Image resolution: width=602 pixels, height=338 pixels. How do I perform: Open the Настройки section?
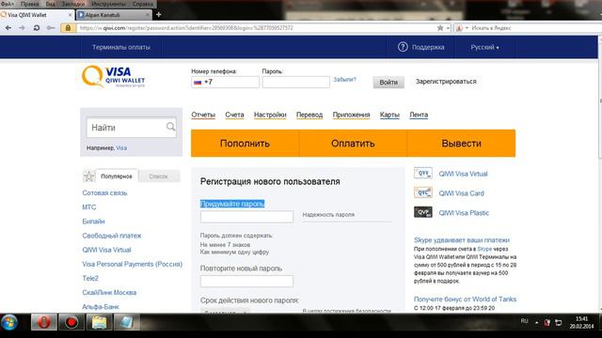point(270,115)
